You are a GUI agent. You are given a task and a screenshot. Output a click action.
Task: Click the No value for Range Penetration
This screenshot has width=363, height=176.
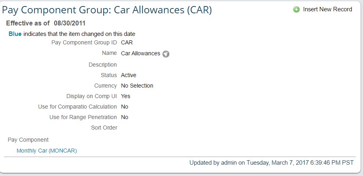[125, 117]
